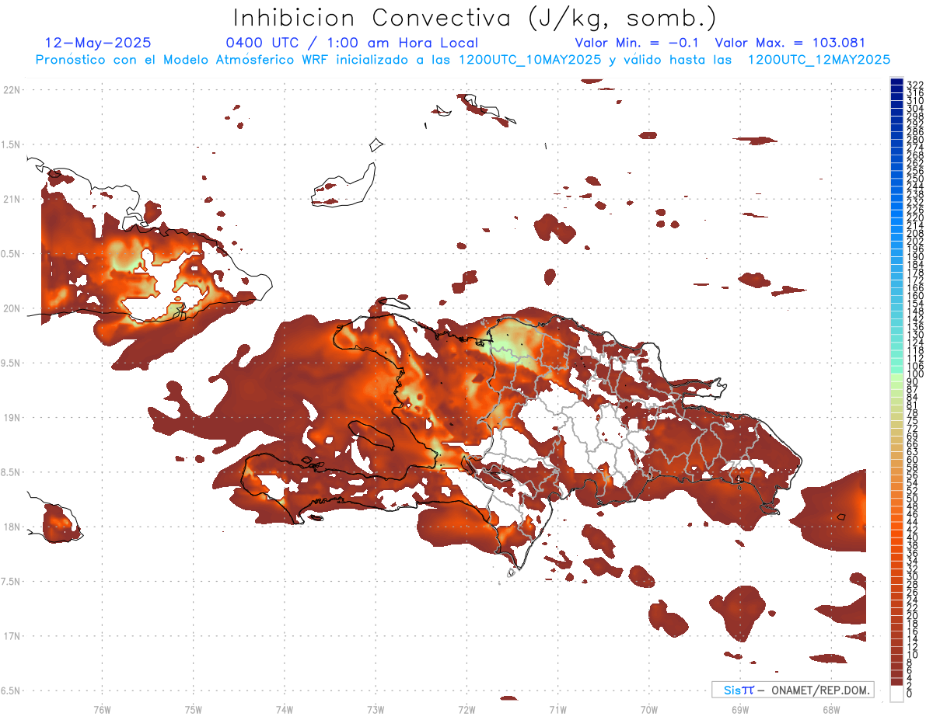This screenshot has width=933, height=720.
Task: Click the '21N' latitude label
Action: 11,199
